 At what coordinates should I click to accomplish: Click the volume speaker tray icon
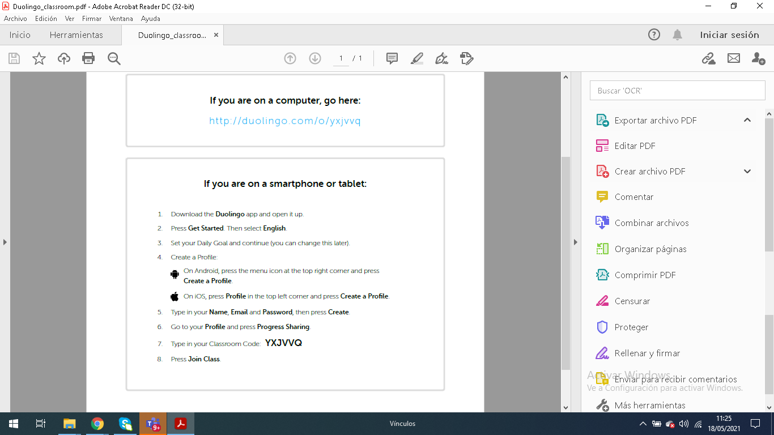click(x=684, y=424)
